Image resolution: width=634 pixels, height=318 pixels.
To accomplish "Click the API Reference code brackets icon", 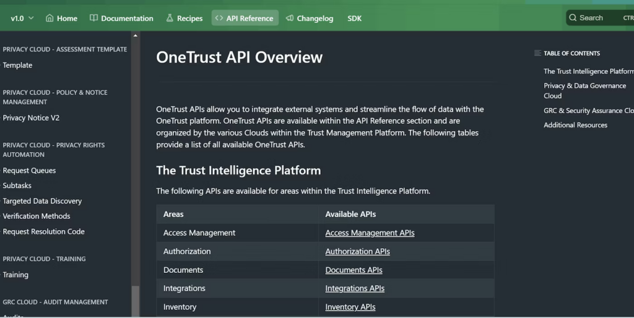I will (219, 18).
